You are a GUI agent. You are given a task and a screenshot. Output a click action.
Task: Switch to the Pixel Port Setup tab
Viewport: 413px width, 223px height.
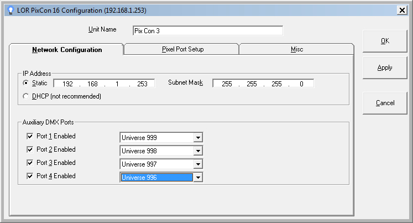pyautogui.click(x=182, y=49)
